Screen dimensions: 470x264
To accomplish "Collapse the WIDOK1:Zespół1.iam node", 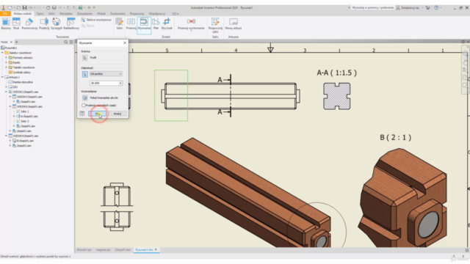I will pos(7,92).
